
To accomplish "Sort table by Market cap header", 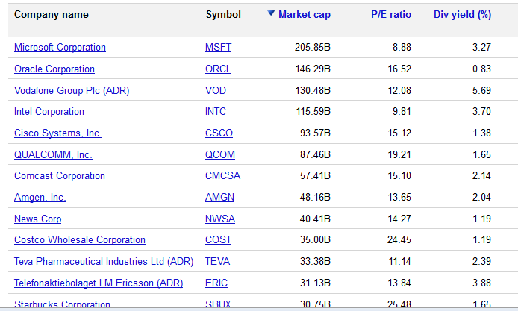I will click(305, 14).
